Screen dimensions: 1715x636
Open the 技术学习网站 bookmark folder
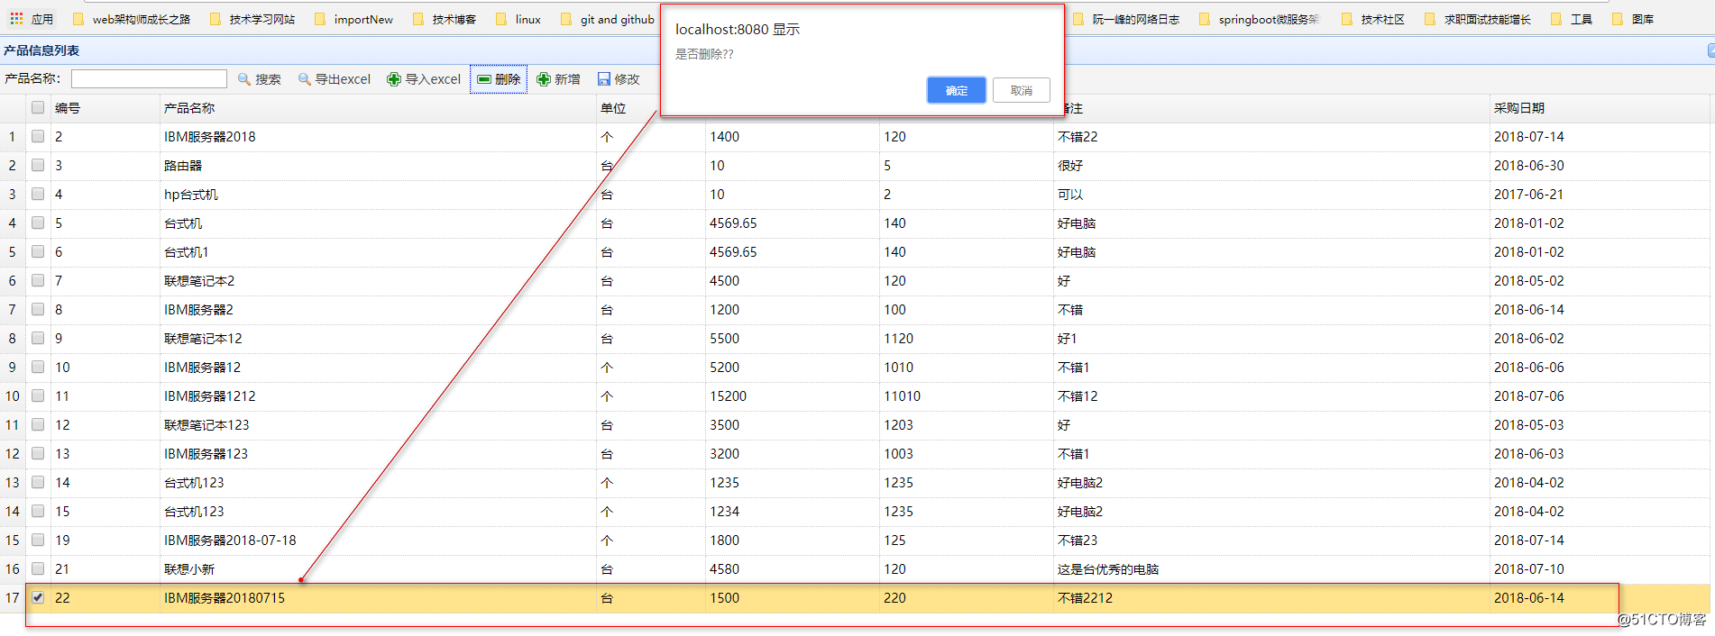[252, 19]
